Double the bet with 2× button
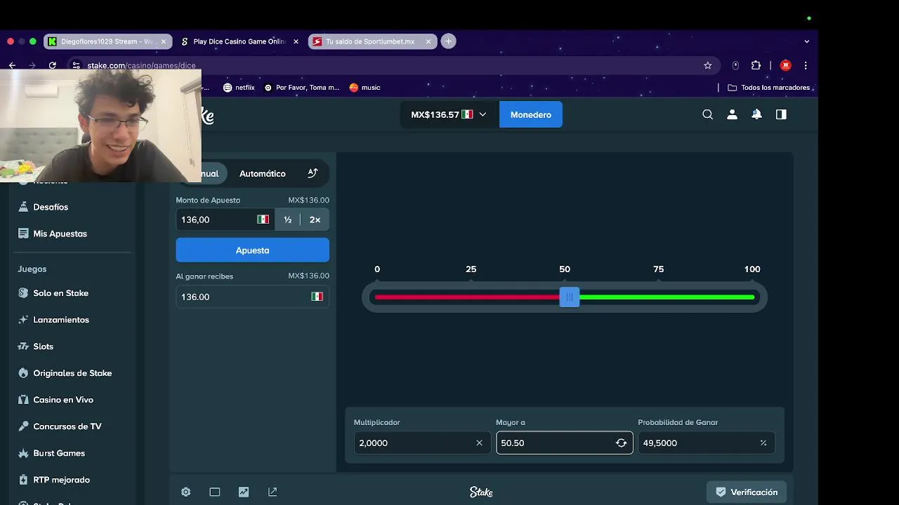899x505 pixels. pyautogui.click(x=315, y=220)
